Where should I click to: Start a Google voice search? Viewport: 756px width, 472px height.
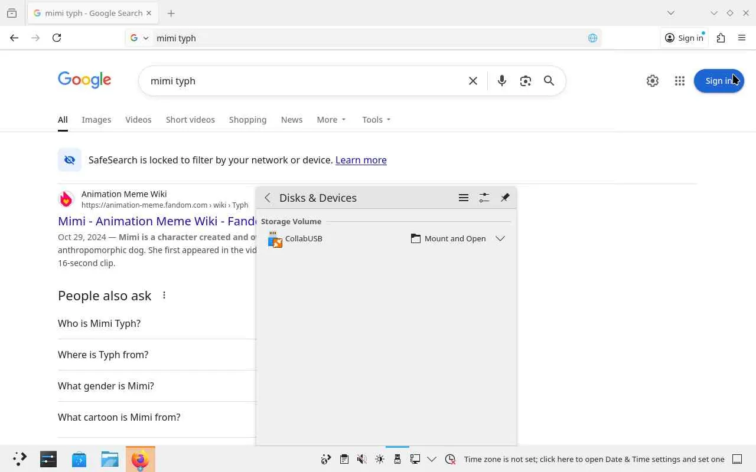pos(502,81)
